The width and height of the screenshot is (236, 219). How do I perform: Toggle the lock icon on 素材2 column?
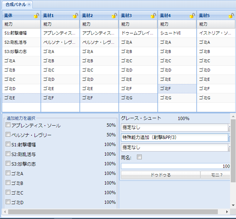114,16
